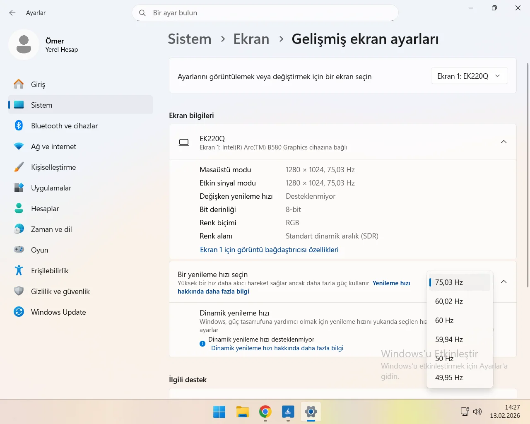Choose 59,94 Hz refresh rate

pyautogui.click(x=460, y=340)
